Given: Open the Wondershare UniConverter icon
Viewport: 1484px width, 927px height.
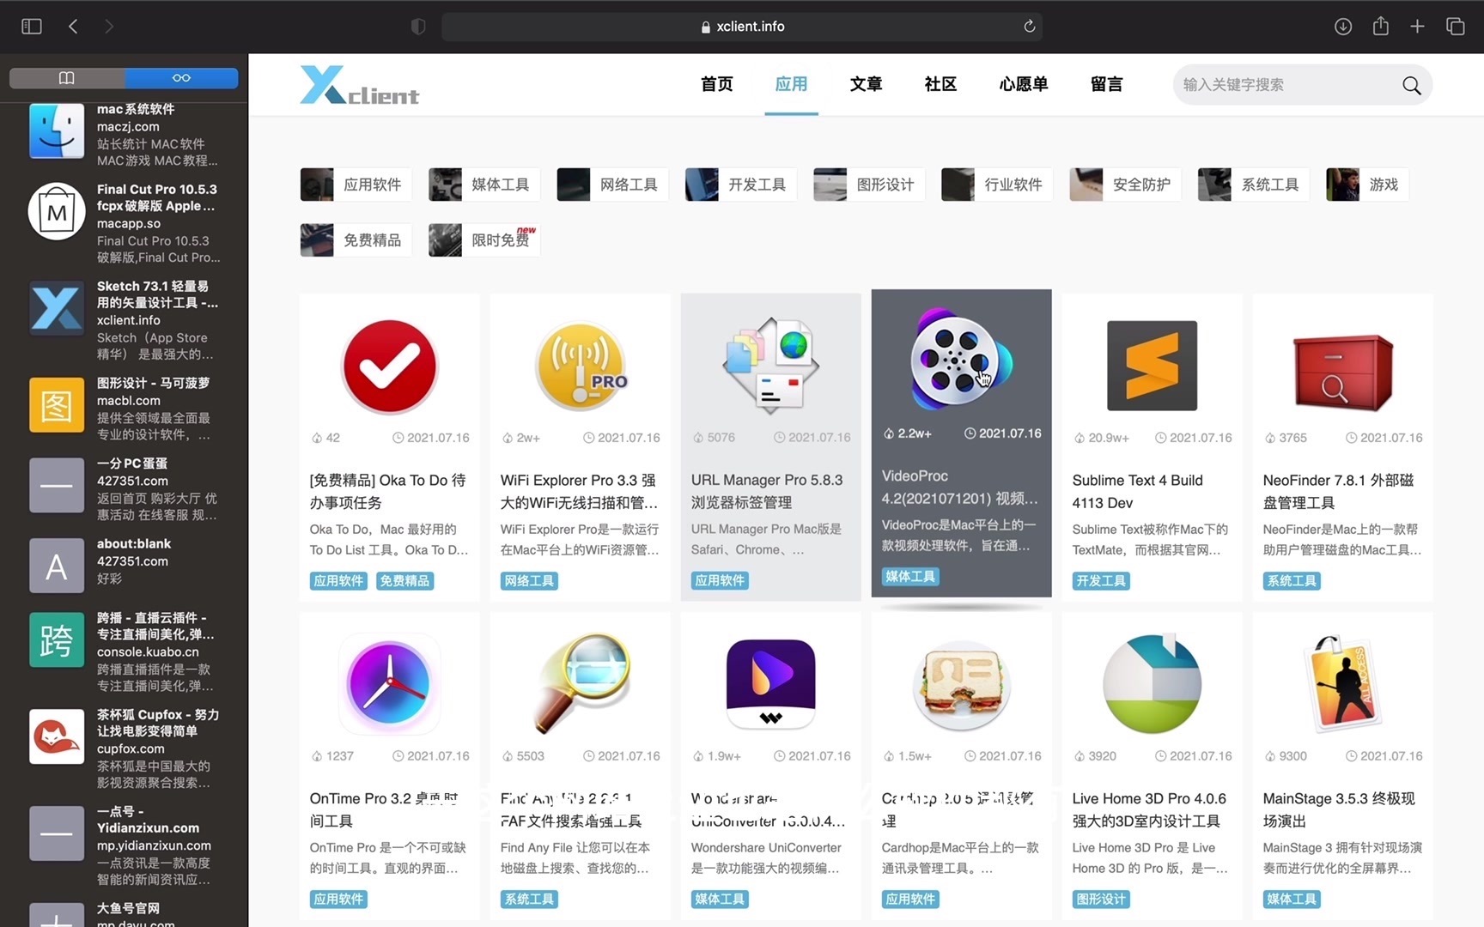Looking at the screenshot, I should 770,684.
